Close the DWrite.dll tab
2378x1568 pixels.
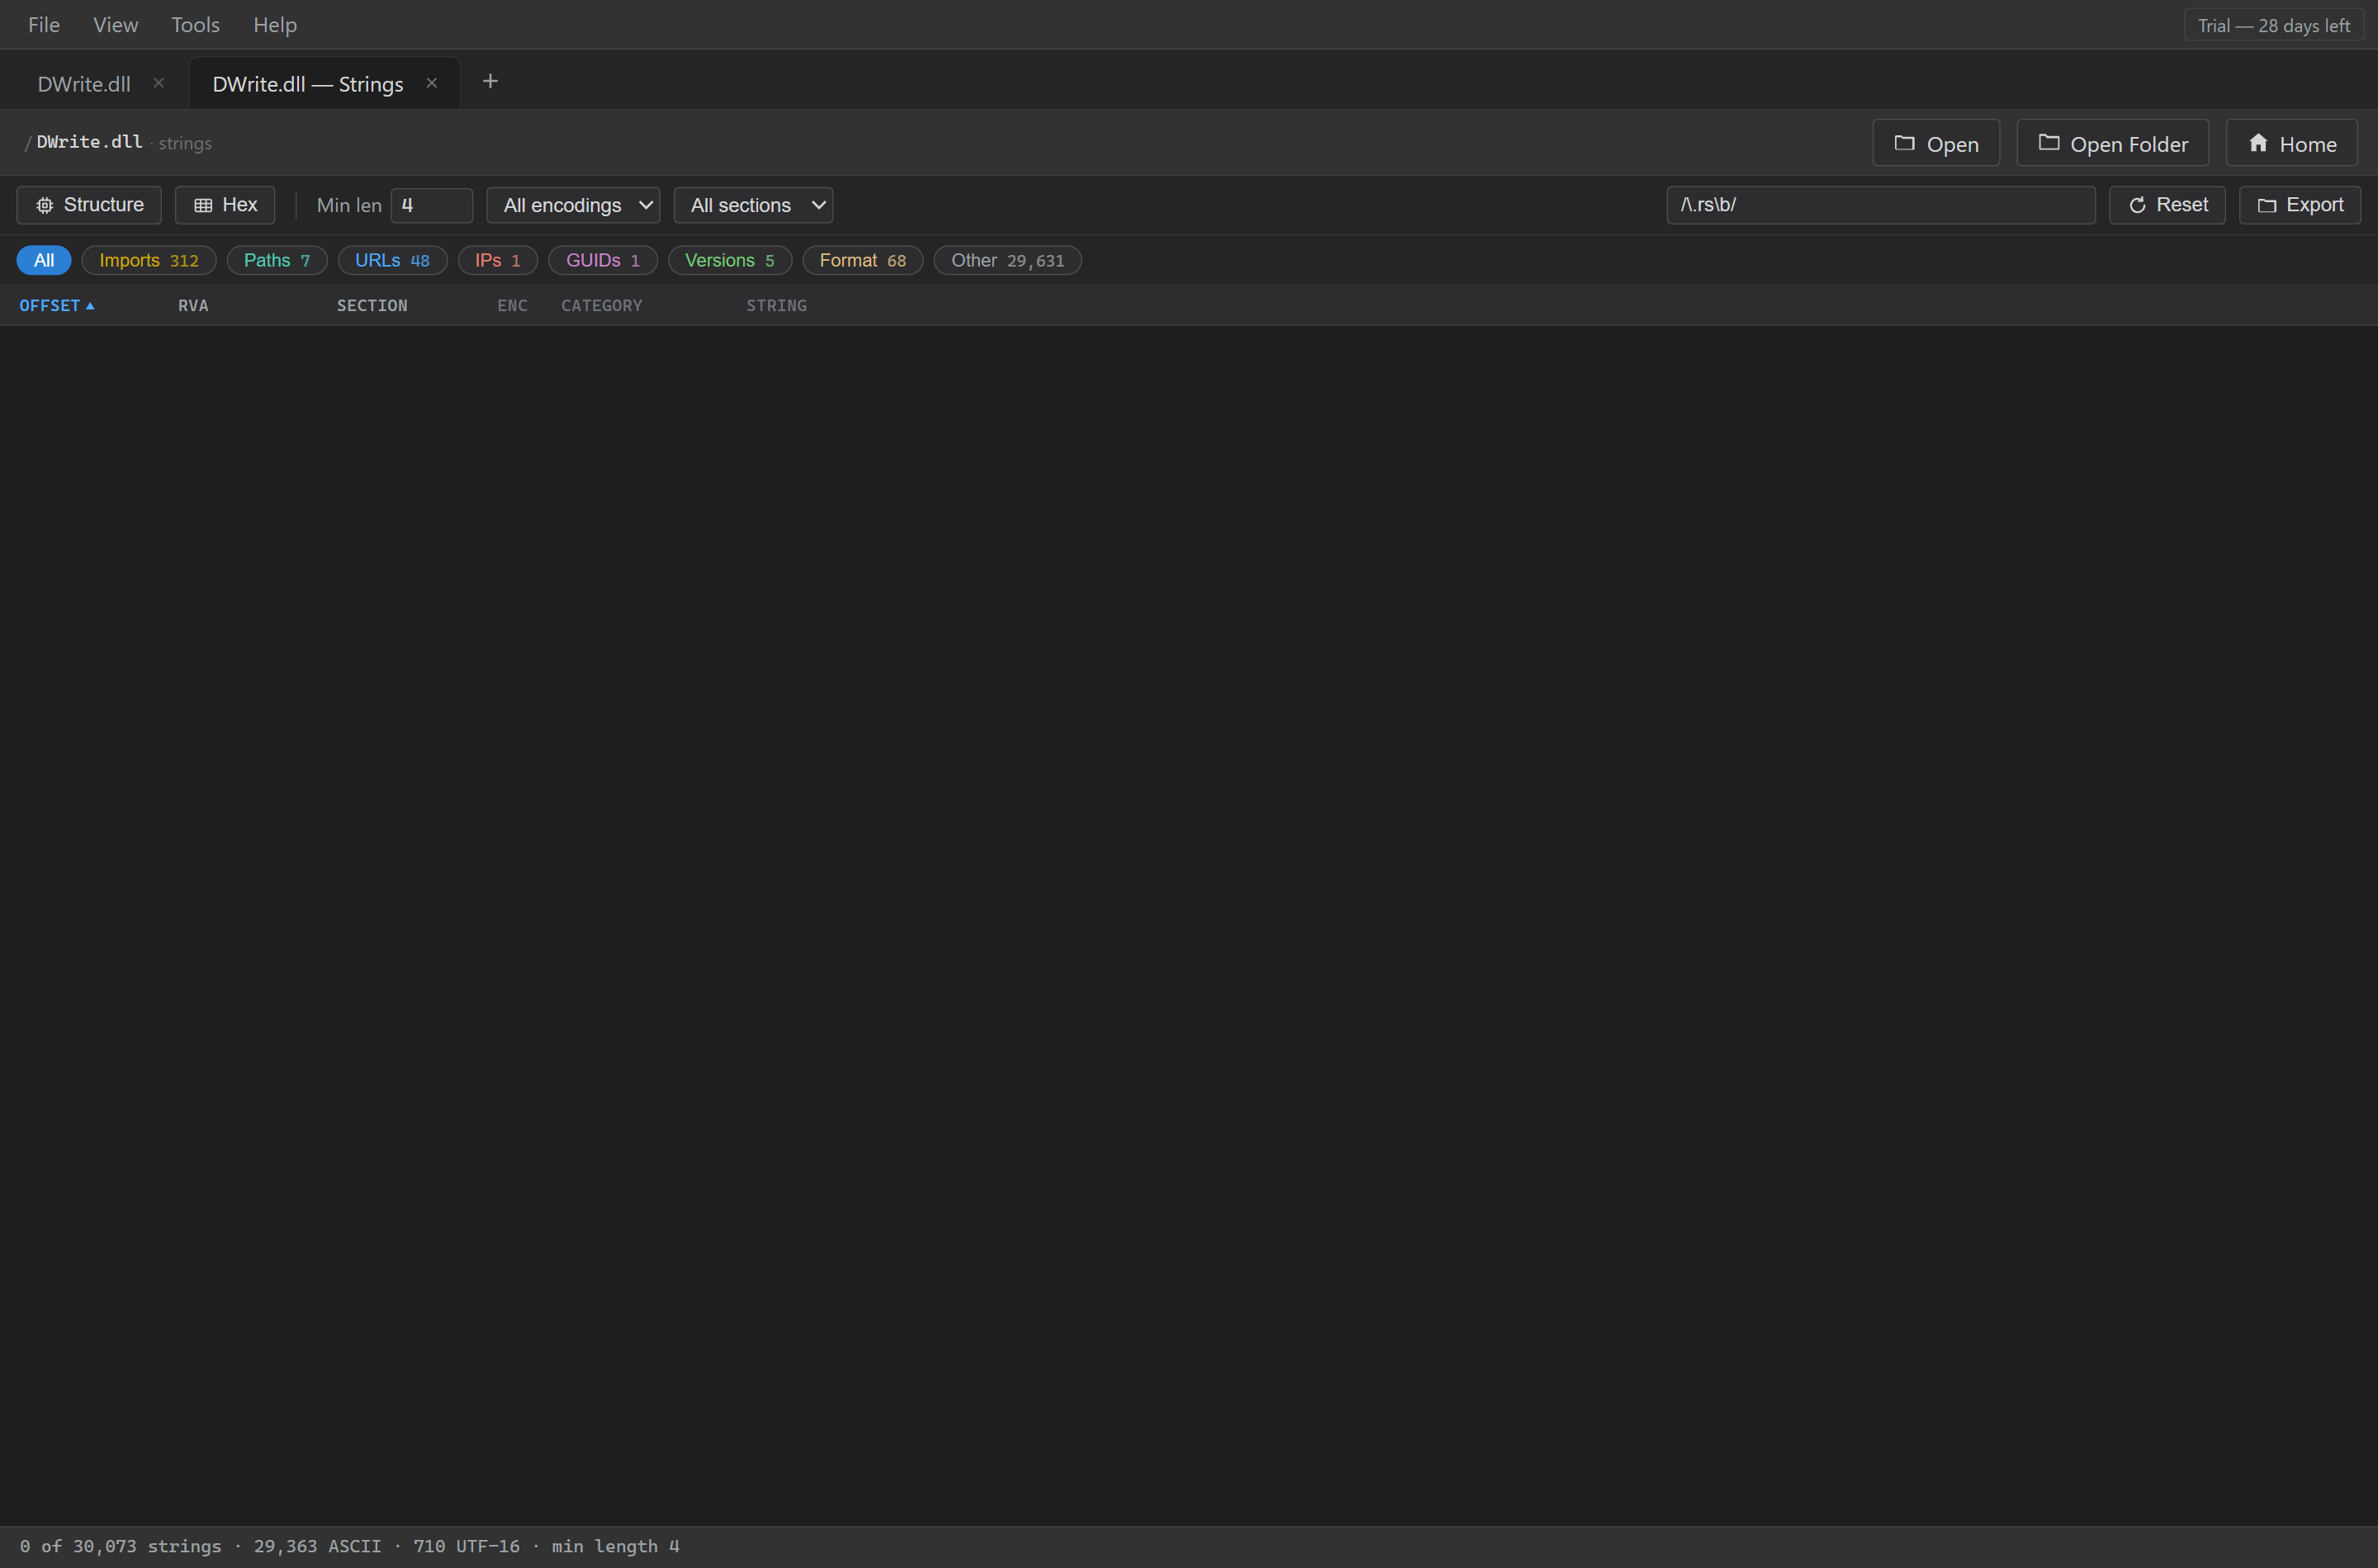(x=158, y=83)
